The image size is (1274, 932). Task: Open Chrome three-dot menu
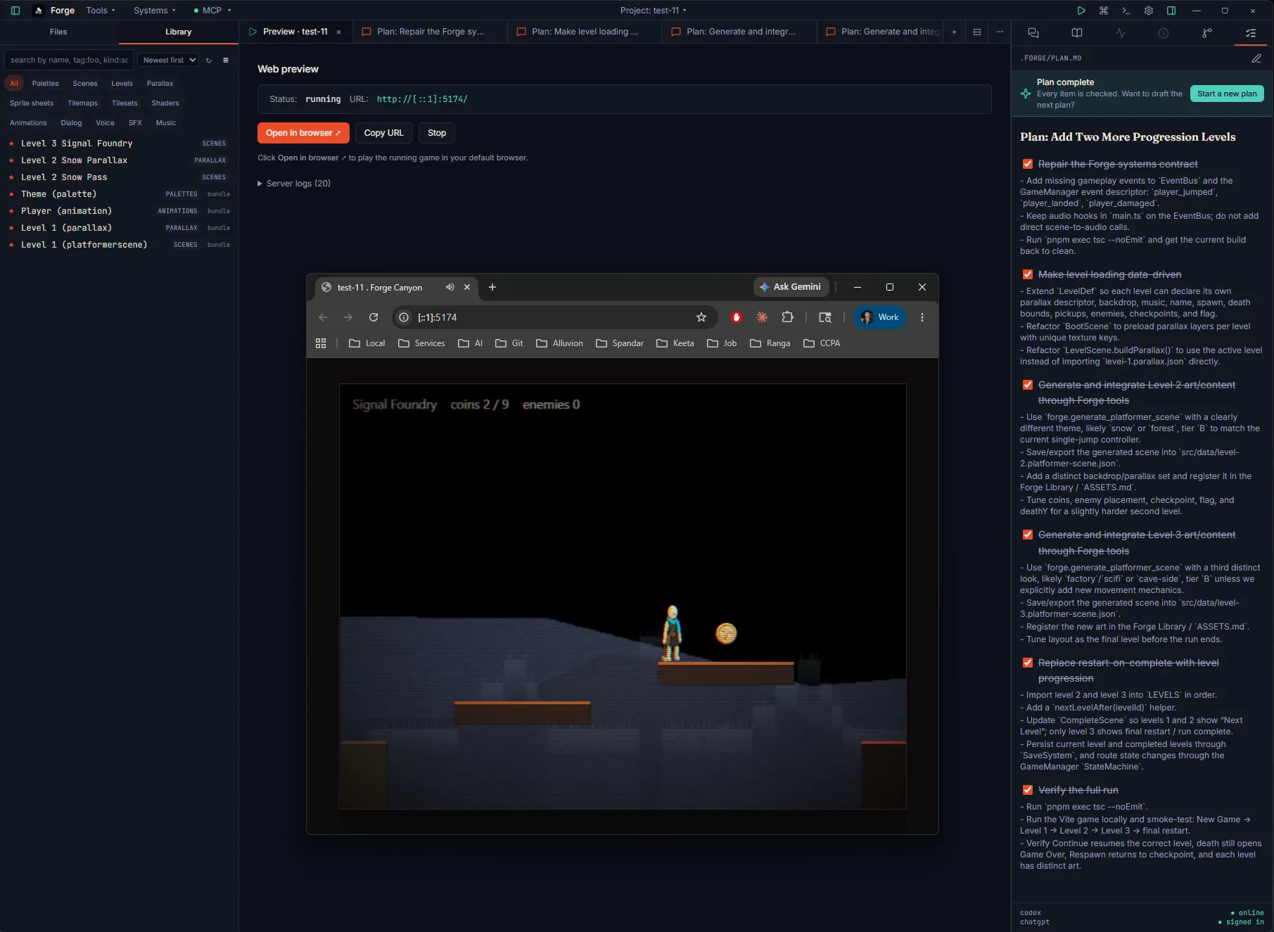922,317
